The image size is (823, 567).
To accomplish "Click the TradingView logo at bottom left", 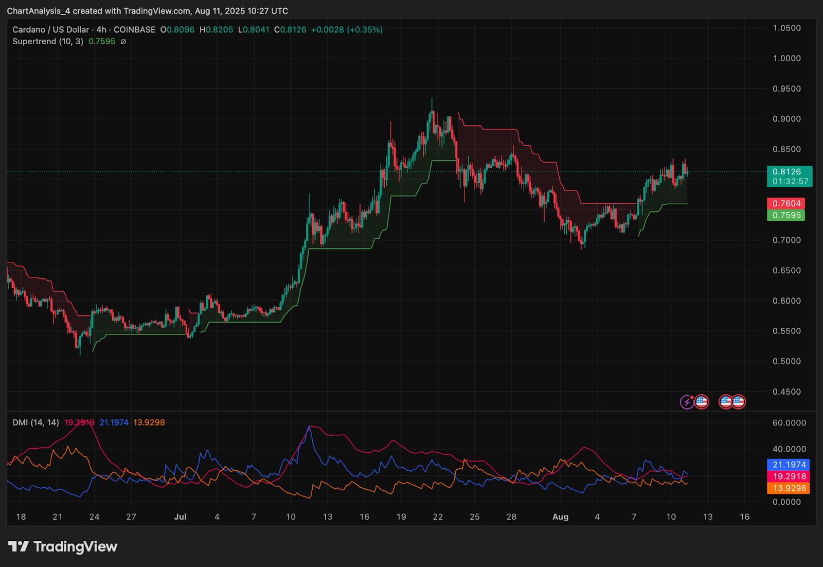I will [63, 546].
